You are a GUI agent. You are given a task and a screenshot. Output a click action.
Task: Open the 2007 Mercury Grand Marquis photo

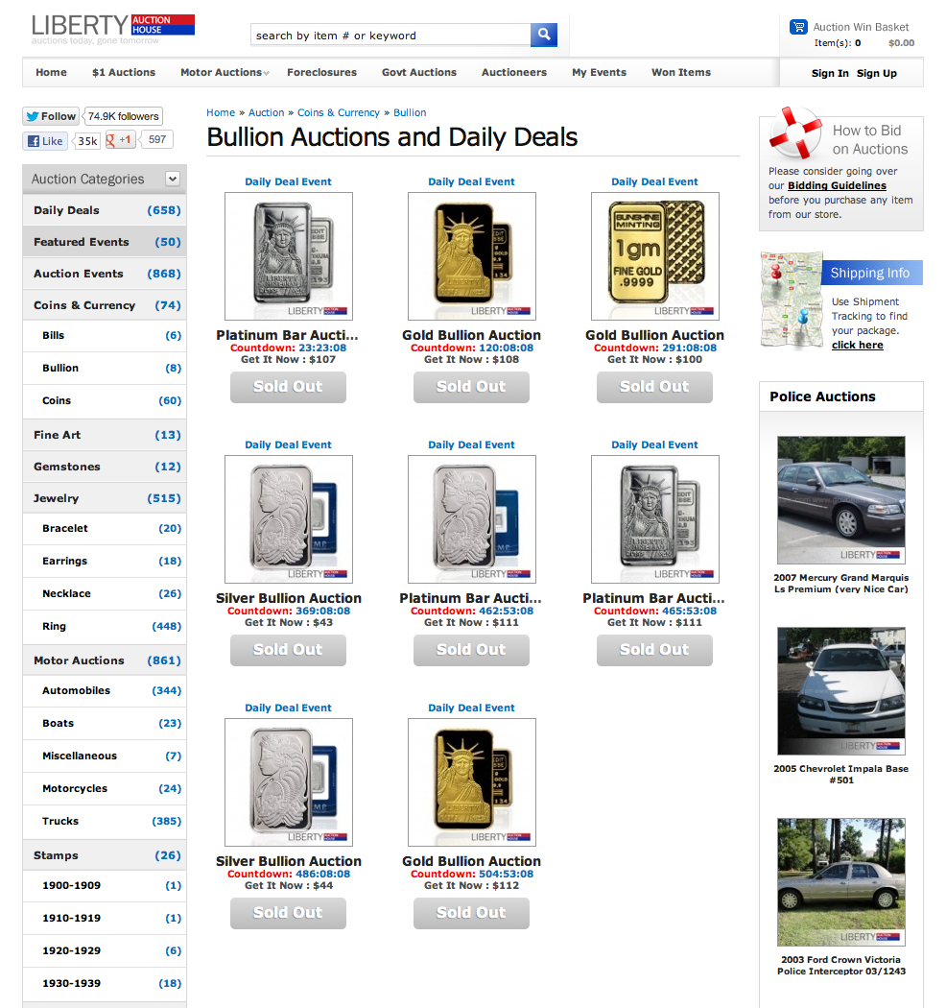click(x=841, y=500)
